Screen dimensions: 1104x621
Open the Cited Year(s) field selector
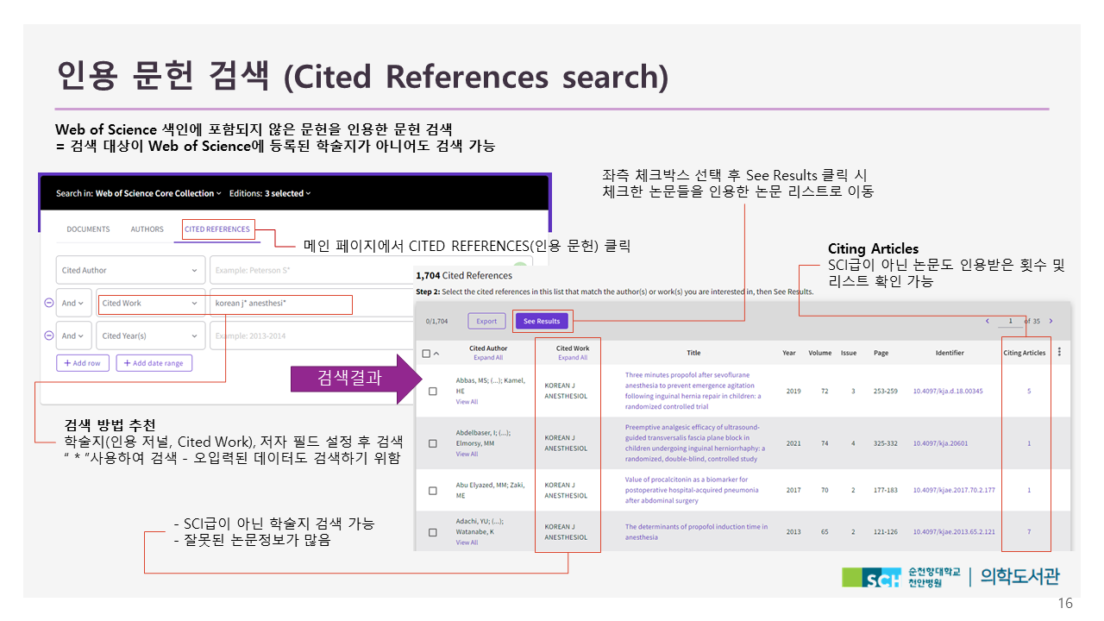pyautogui.click(x=151, y=336)
